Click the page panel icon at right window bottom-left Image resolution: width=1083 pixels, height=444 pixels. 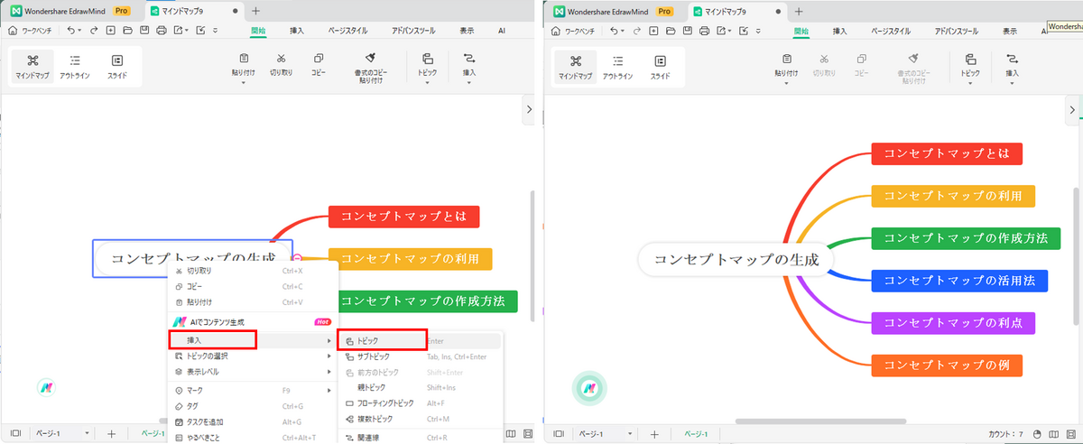(x=559, y=434)
